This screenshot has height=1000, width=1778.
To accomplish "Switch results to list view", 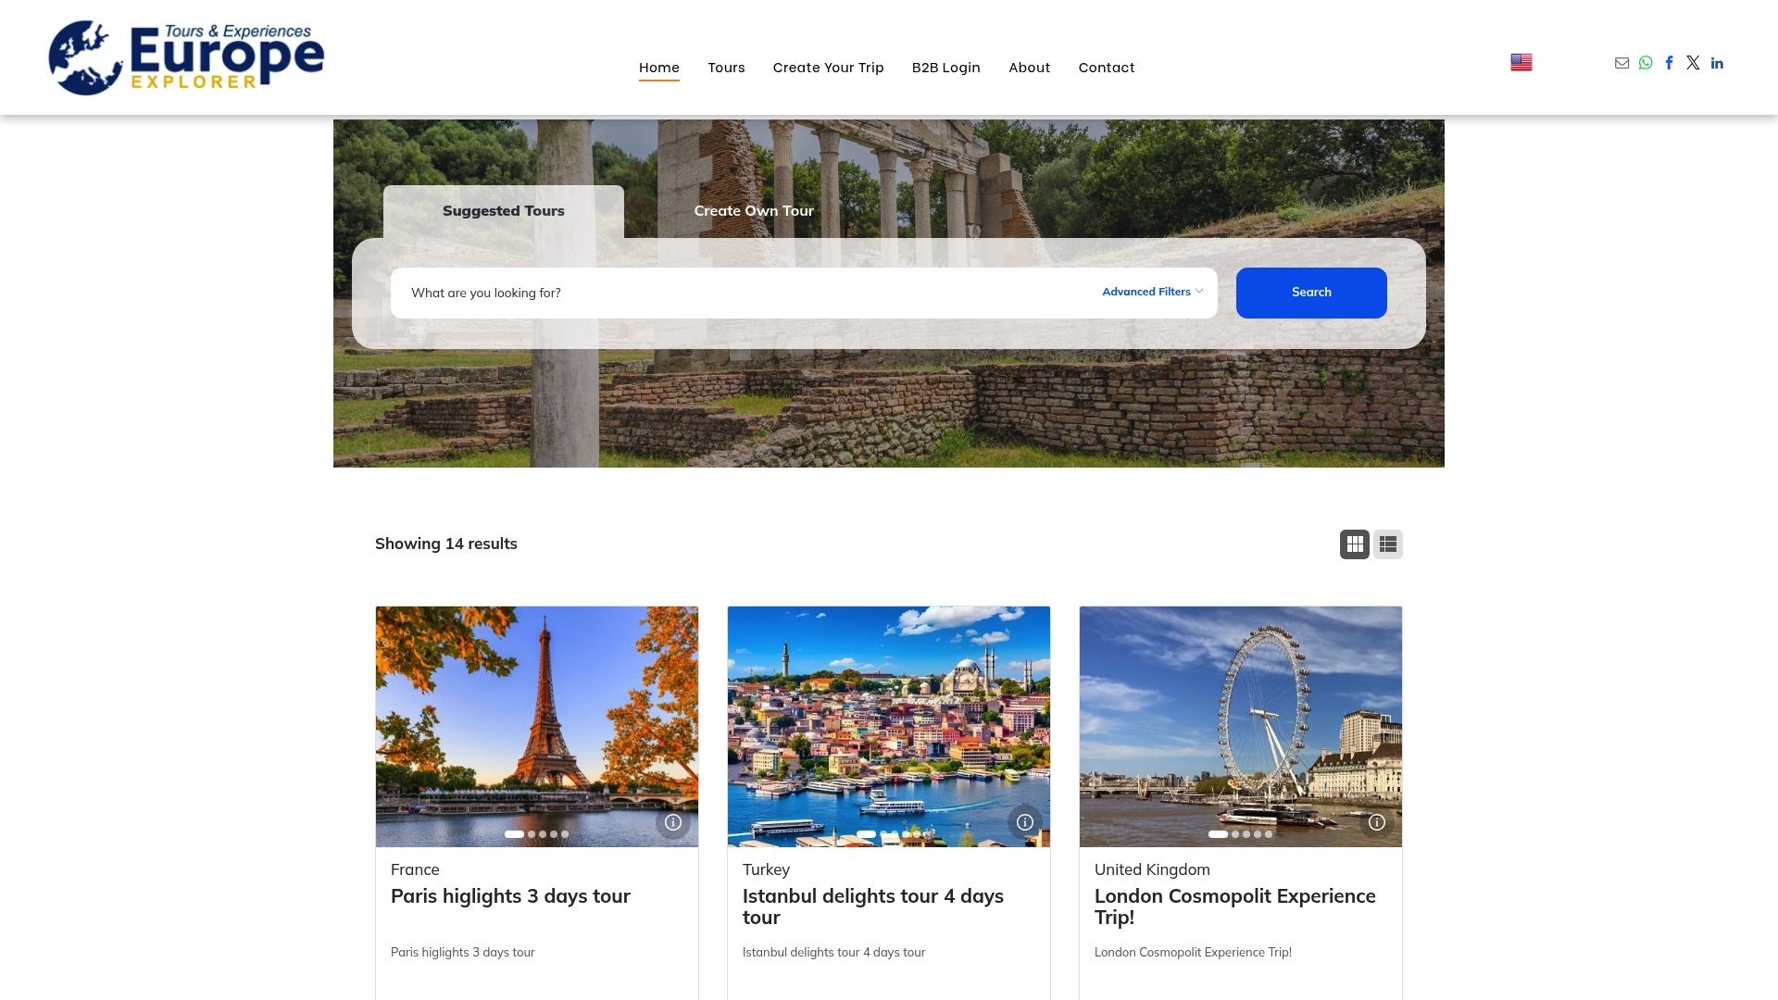I will pos(1388,544).
